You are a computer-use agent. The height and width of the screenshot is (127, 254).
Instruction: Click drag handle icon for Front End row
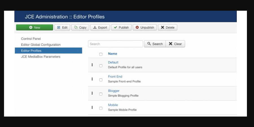tap(92, 79)
